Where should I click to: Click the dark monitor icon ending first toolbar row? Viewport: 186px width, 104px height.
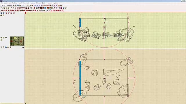pyautogui.click(x=61, y=5)
